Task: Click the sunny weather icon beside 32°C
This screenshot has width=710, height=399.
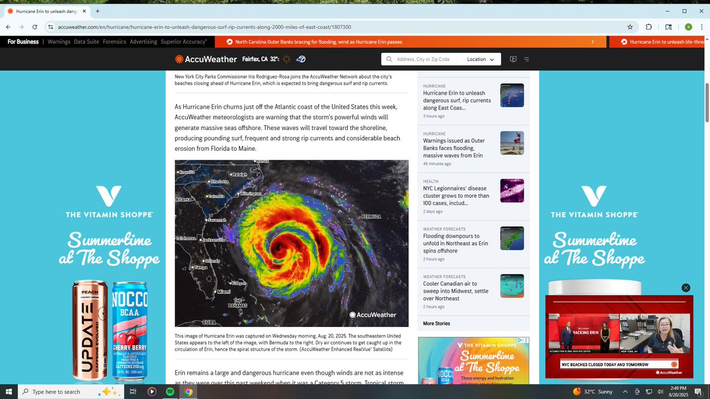Action: pos(286,59)
